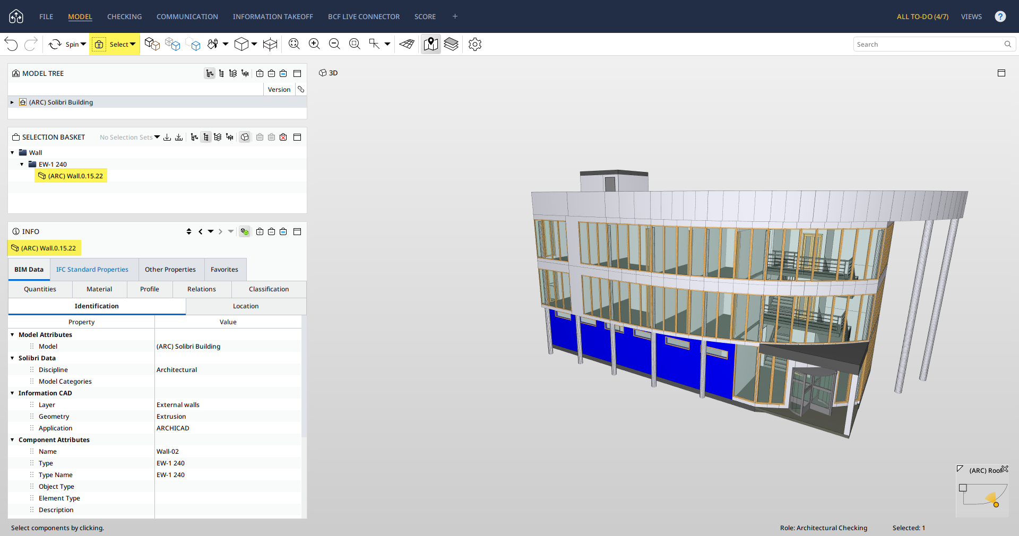Toggle Model Tree containment hierarchy view

(x=210, y=73)
